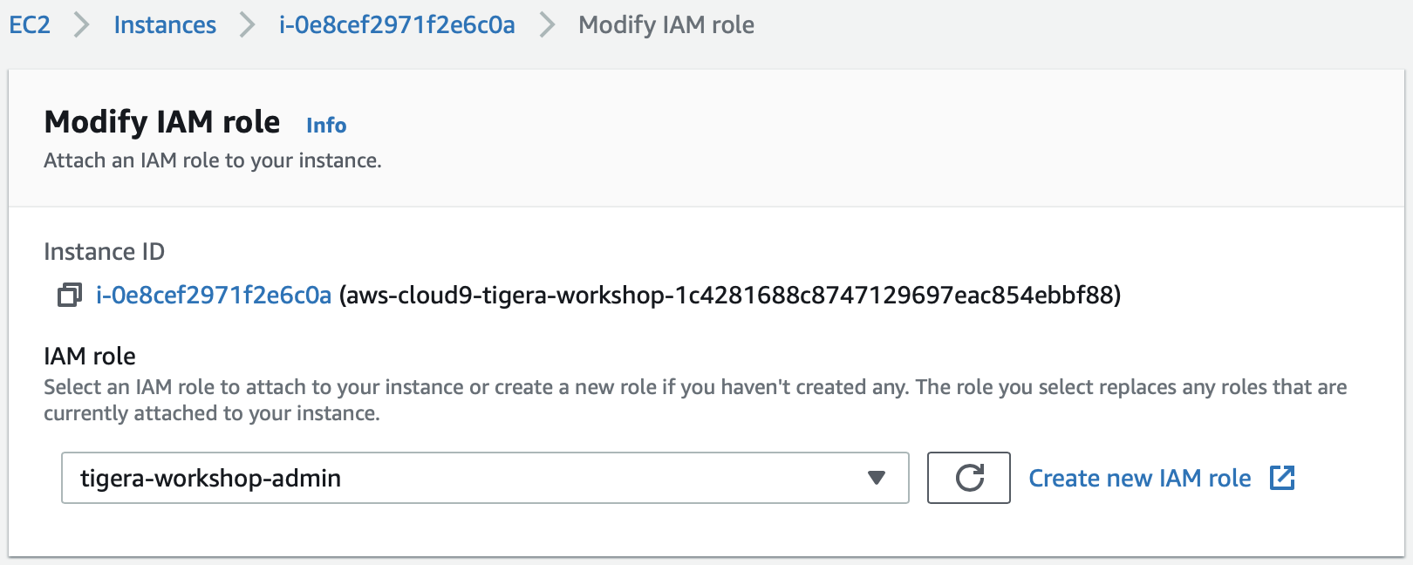
Task: Click the aws-cloud9-tigera-workshop instance name text
Action: [x=730, y=296]
